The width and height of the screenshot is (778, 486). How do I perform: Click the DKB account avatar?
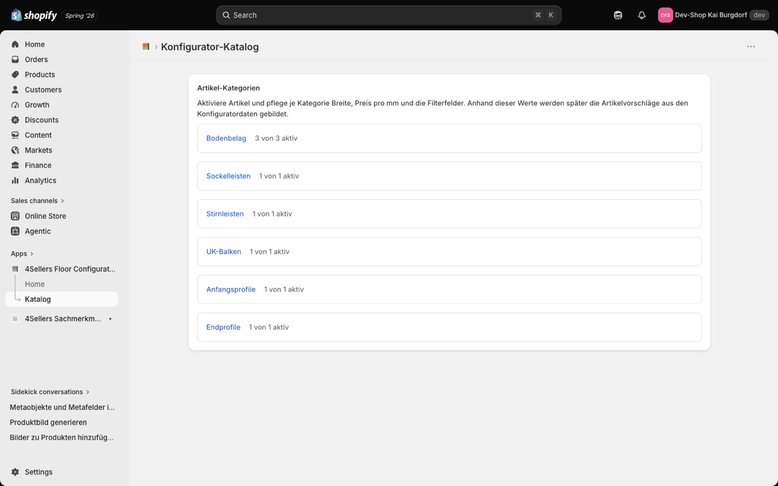tap(666, 15)
